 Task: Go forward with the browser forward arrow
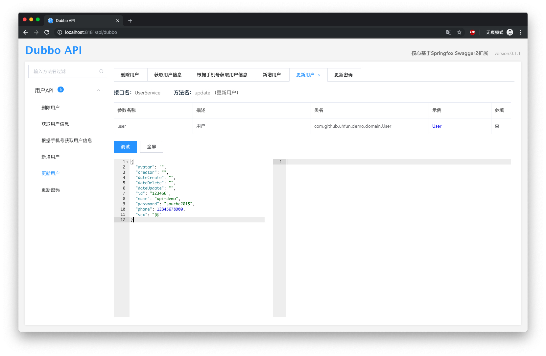click(x=36, y=32)
